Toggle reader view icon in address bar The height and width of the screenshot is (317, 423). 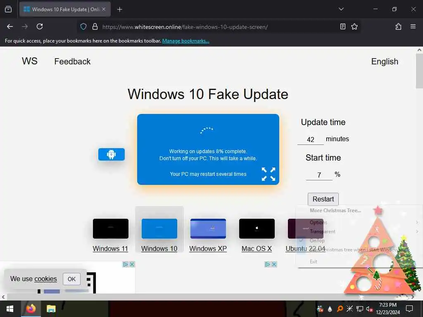point(342,26)
